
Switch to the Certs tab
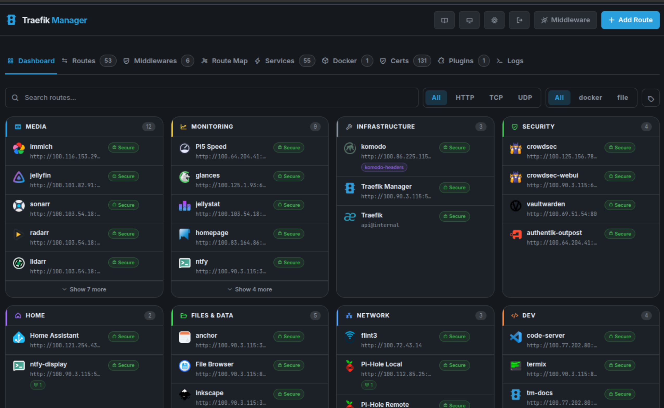(399, 61)
